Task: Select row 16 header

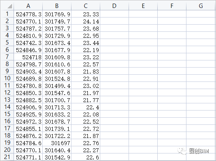Action: 7,121
